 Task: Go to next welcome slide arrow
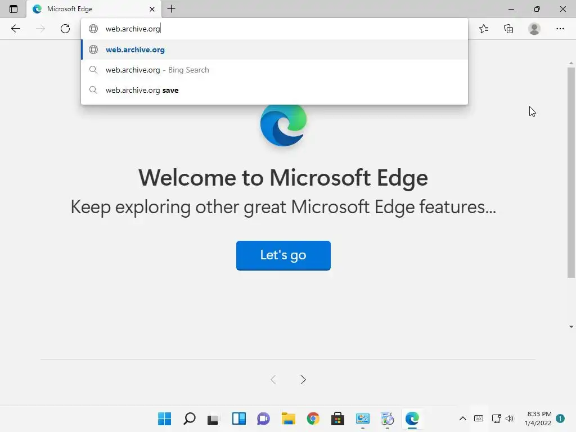(303, 380)
